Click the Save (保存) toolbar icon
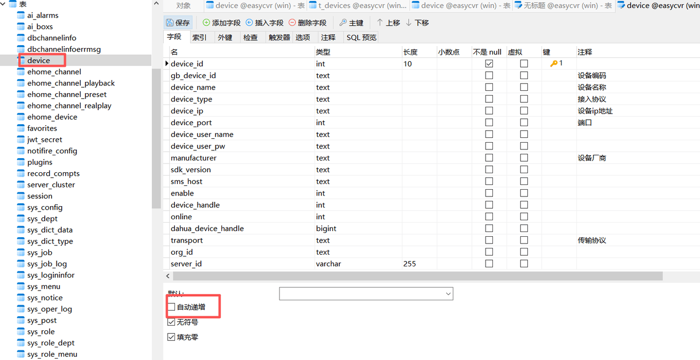Image resolution: width=700 pixels, height=360 pixels. 170,23
